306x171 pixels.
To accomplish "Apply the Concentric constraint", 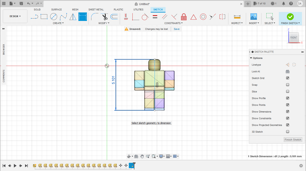I will tap(203, 17).
